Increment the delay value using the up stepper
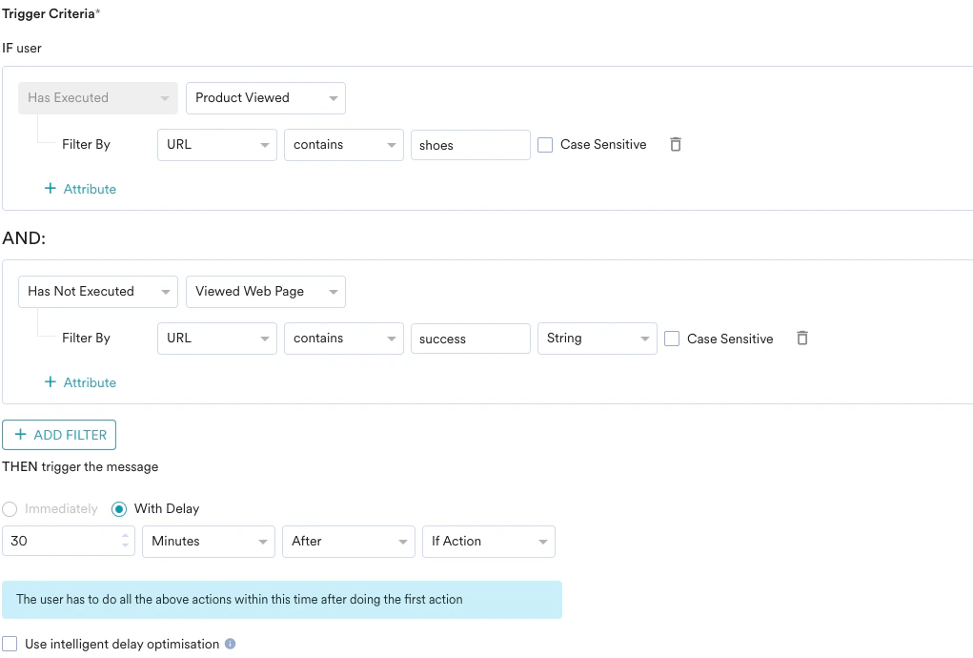Screen dimensions: 973x658 click(x=124, y=535)
